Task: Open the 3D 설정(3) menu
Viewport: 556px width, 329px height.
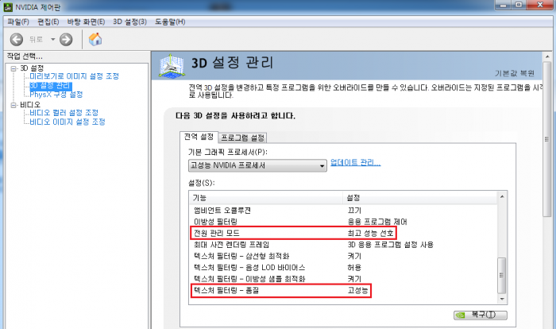Action: click(129, 22)
